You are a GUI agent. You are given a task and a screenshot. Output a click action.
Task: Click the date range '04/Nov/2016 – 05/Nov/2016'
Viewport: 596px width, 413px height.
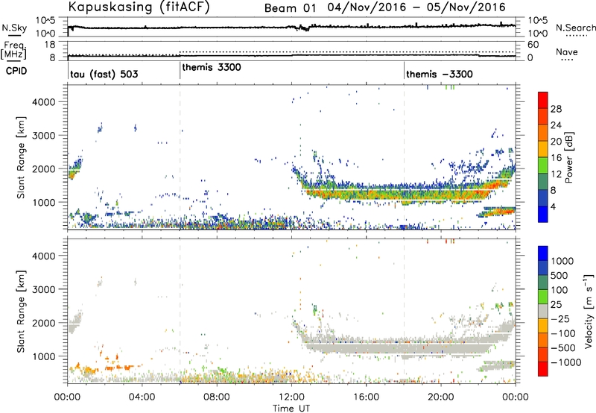pyautogui.click(x=416, y=7)
